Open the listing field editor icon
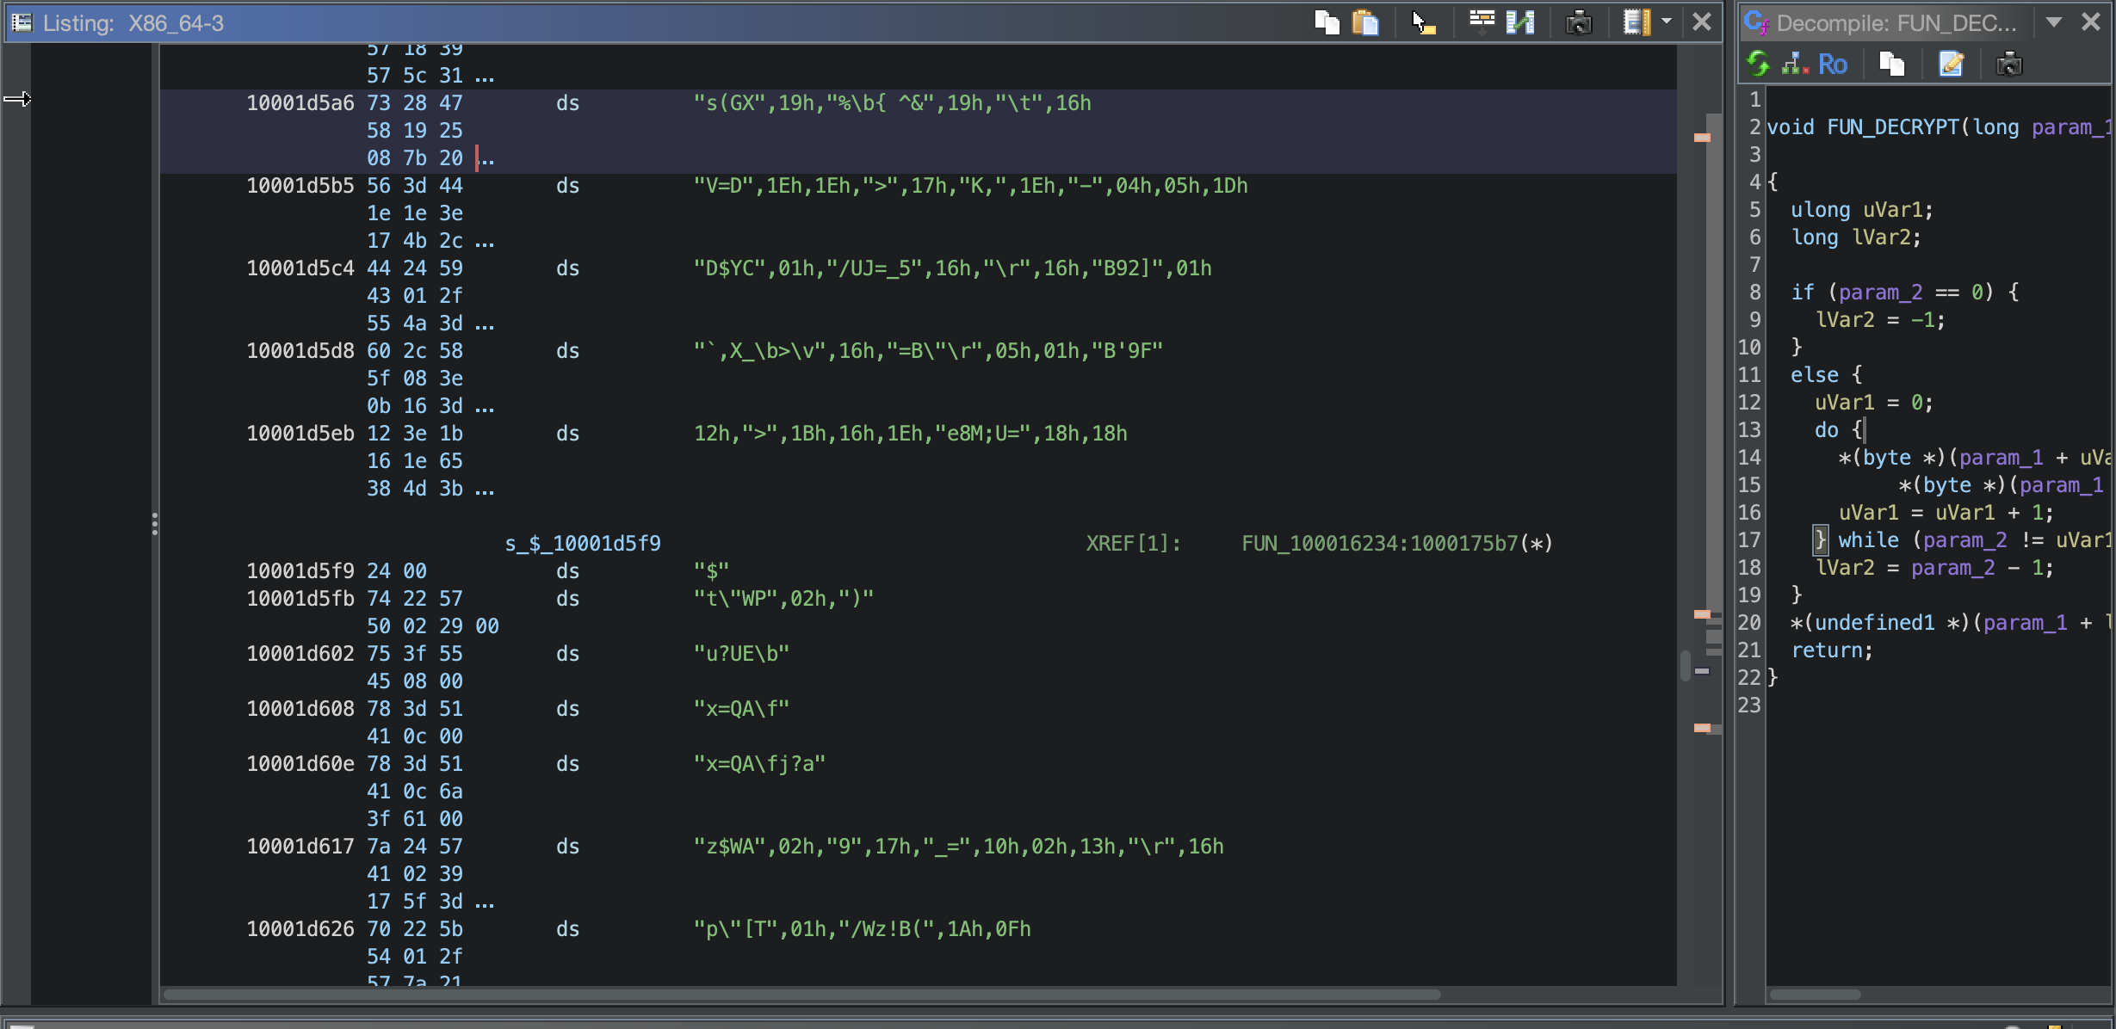This screenshot has height=1029, width=2116. pyautogui.click(x=1482, y=22)
